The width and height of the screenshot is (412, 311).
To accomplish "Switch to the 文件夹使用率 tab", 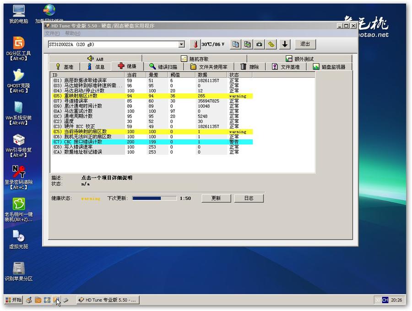I will pyautogui.click(x=209, y=67).
